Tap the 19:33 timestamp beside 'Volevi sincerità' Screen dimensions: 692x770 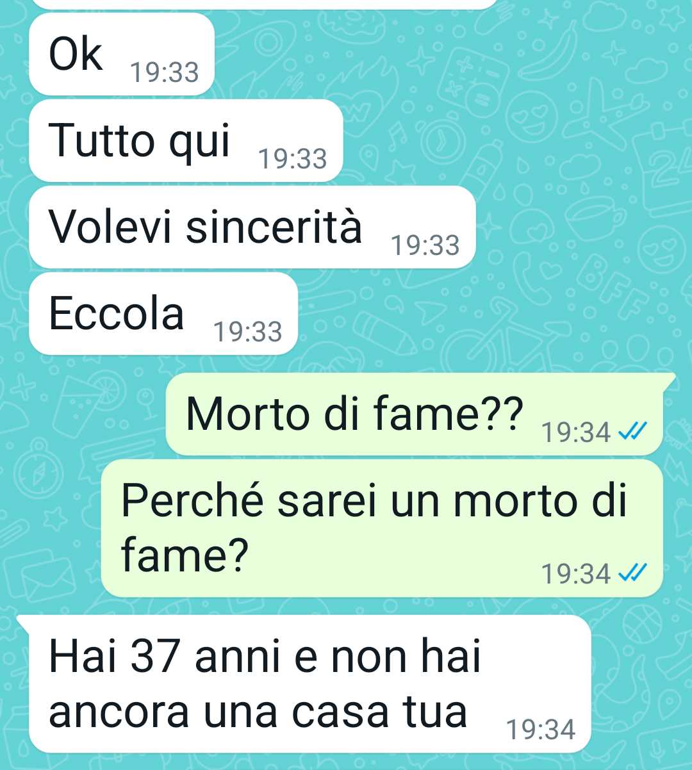pyautogui.click(x=425, y=245)
